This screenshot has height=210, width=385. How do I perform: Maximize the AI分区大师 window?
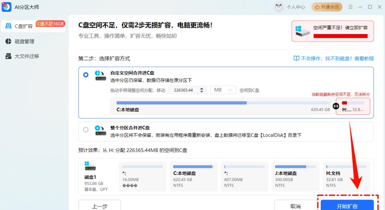coord(370,7)
